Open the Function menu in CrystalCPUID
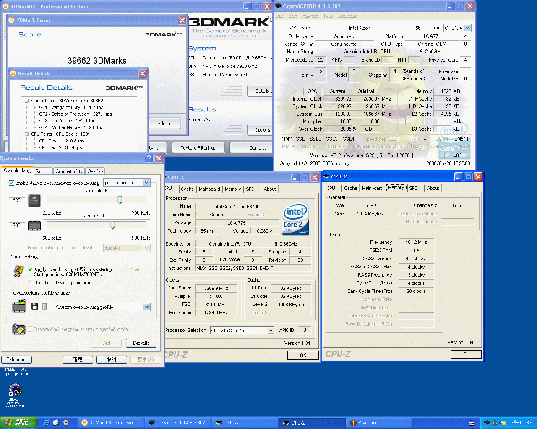The image size is (537, 429). pos(310,16)
